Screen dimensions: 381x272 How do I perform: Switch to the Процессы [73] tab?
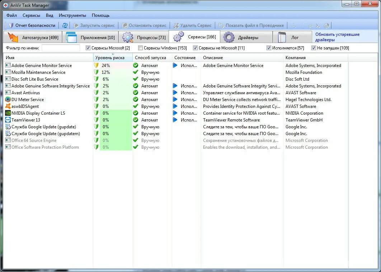coord(144,37)
